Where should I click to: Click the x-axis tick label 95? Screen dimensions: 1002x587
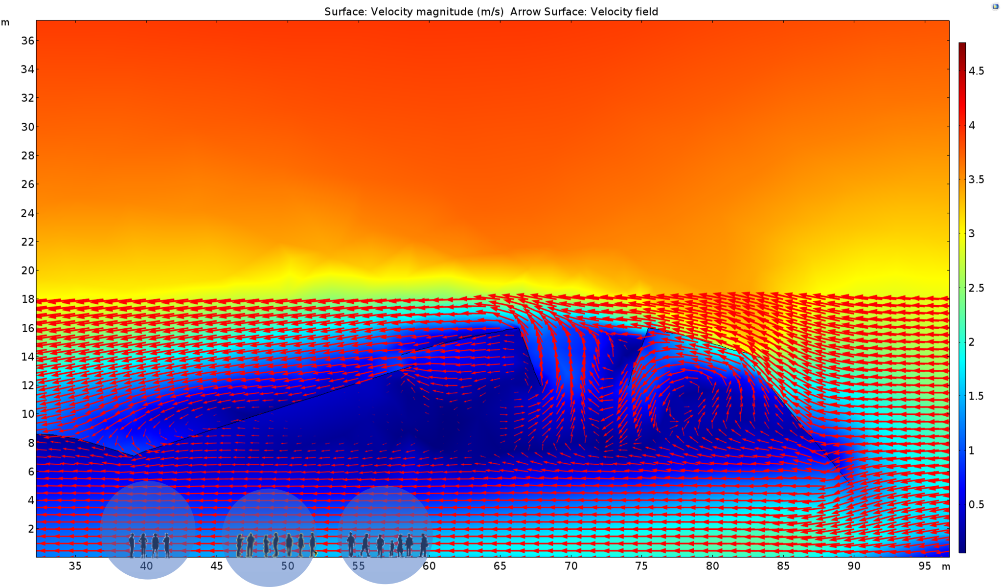click(924, 566)
